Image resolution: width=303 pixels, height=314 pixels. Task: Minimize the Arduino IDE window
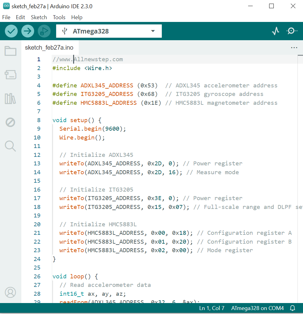pos(250,6)
